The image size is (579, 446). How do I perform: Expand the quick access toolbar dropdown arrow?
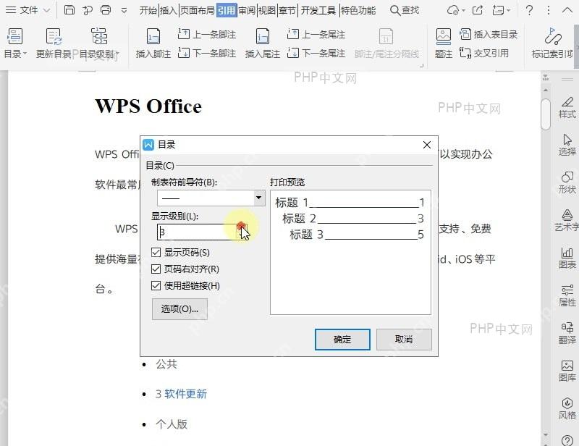pyautogui.click(x=124, y=11)
